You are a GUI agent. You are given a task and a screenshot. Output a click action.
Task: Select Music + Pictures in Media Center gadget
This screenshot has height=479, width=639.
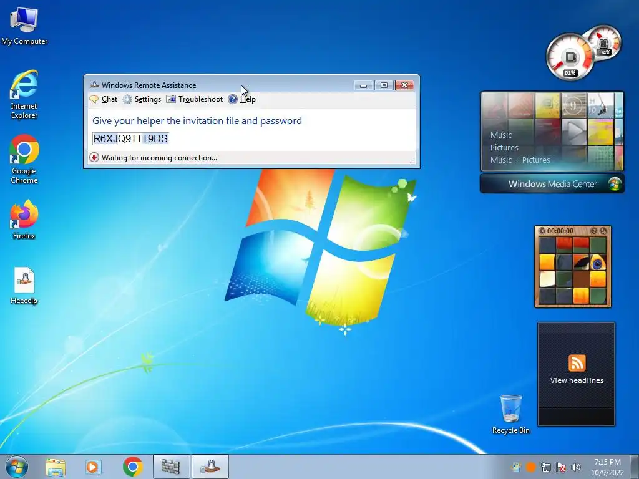[520, 160]
